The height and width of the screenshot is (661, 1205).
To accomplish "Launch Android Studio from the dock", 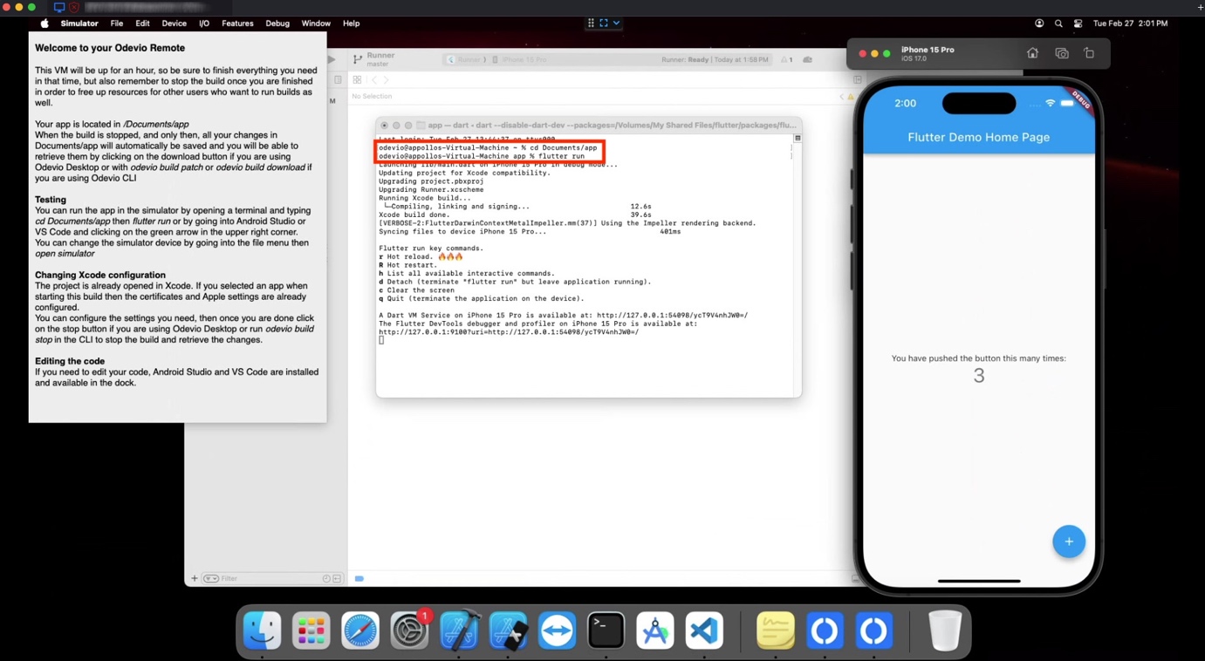I will pyautogui.click(x=655, y=630).
